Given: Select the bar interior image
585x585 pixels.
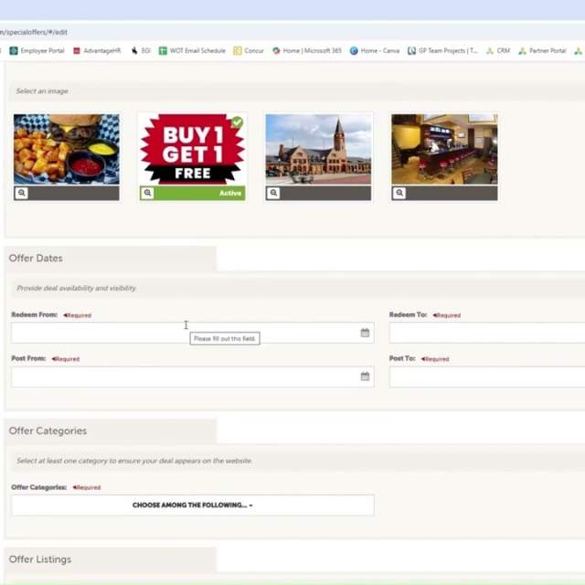Looking at the screenshot, I should [x=444, y=149].
